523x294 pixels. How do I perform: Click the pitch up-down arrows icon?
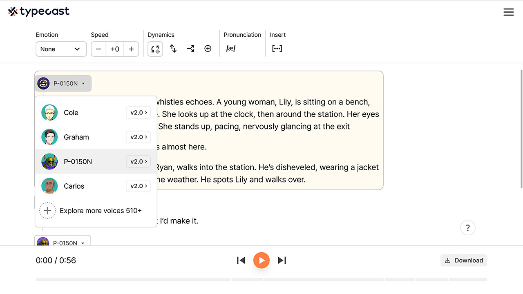tap(173, 48)
